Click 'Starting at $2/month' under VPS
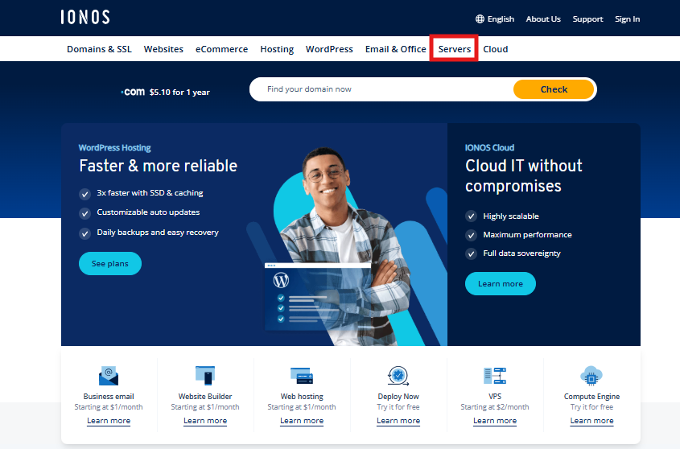The height and width of the screenshot is (449, 680). pyautogui.click(x=495, y=407)
